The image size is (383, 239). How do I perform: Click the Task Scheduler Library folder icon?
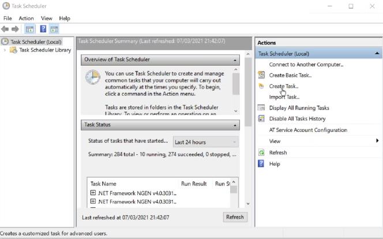(13, 50)
